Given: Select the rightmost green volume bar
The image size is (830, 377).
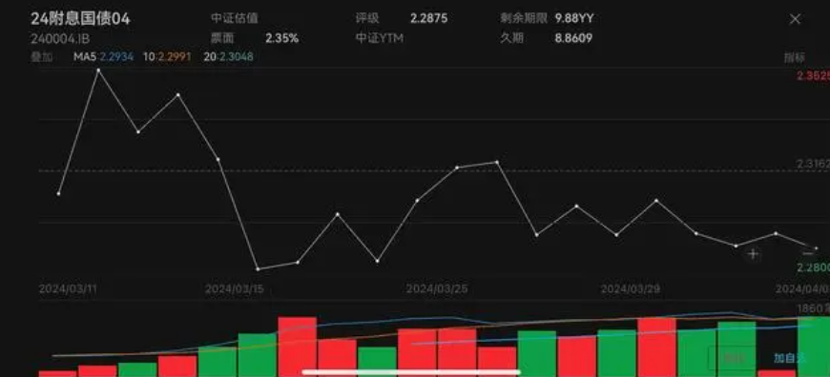Looking at the screenshot, I should point(814,347).
